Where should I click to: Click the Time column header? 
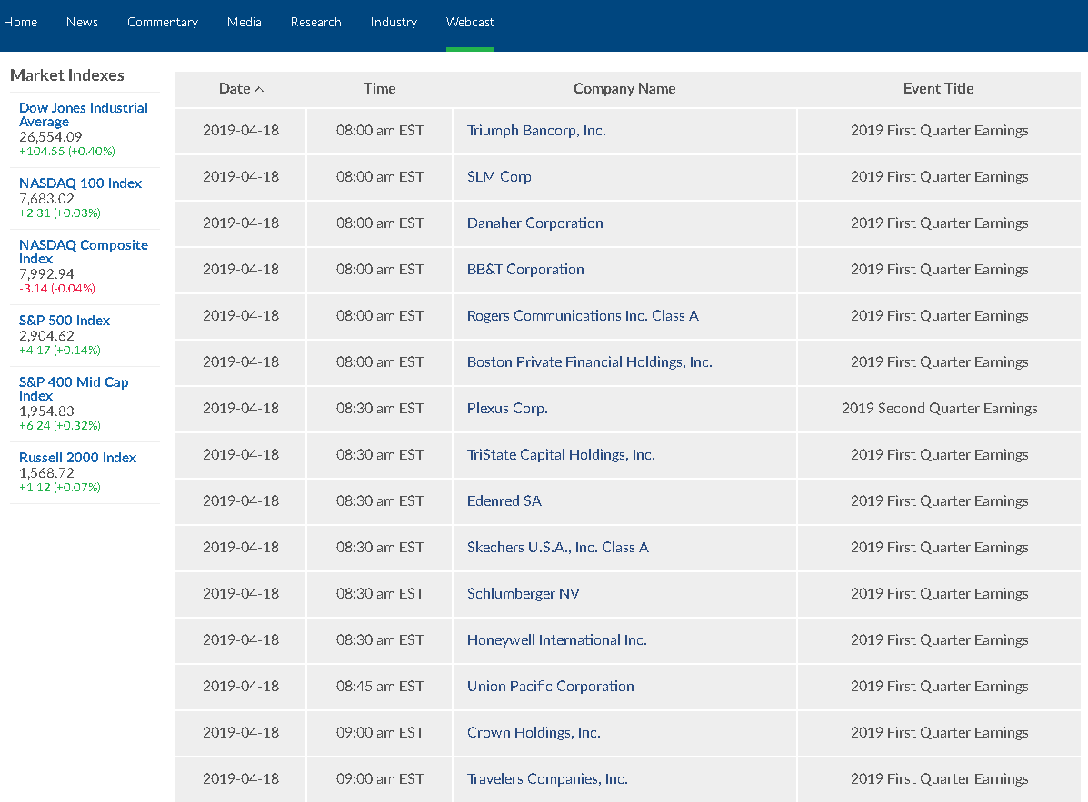coord(380,89)
